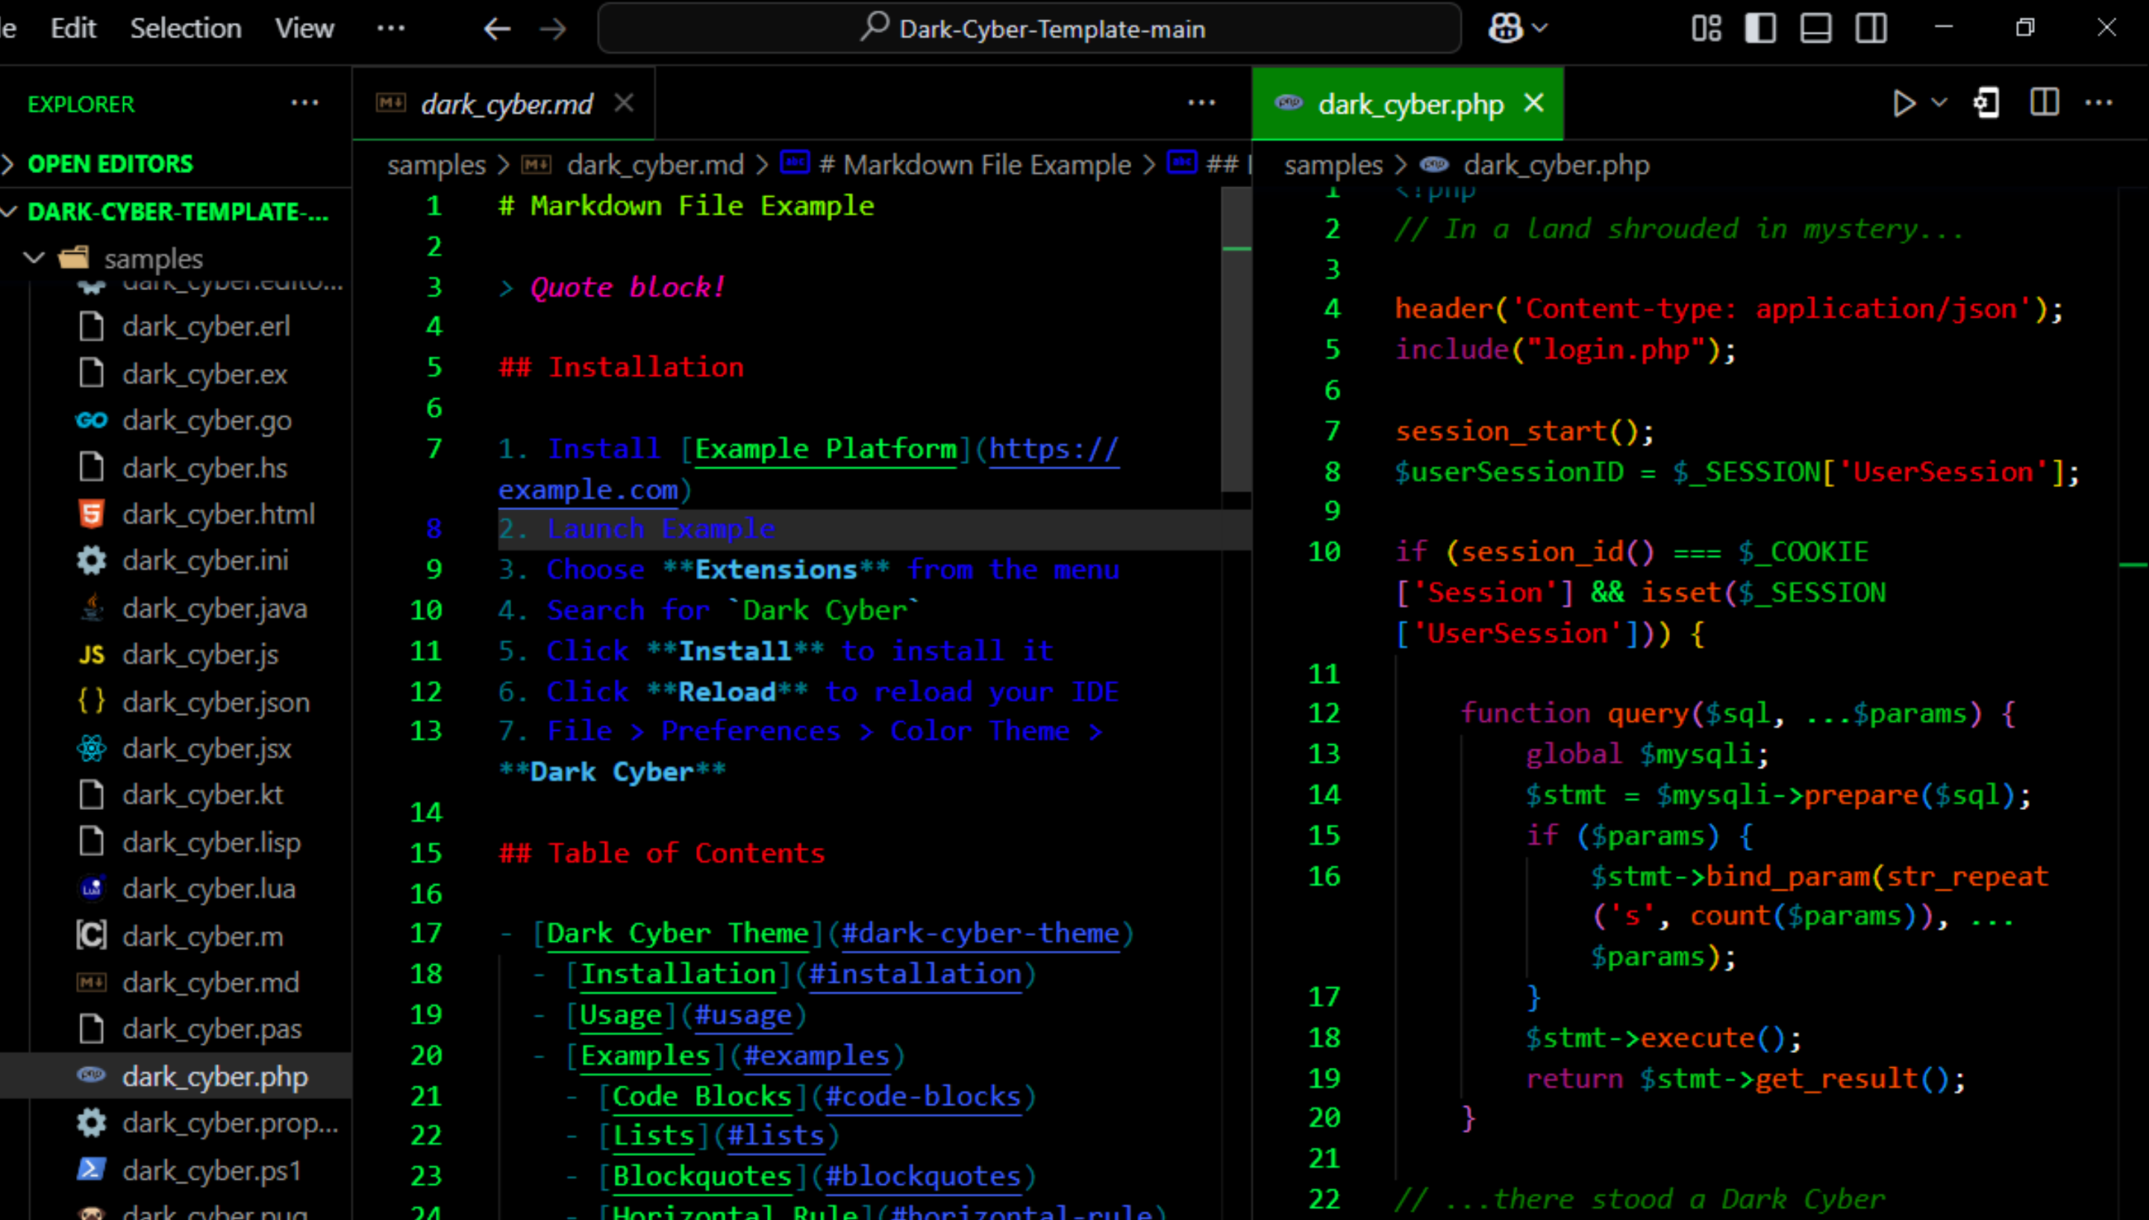2149x1220 pixels.
Task: Click JS icon next to dark_cyber.js
Action: pyautogui.click(x=91, y=655)
